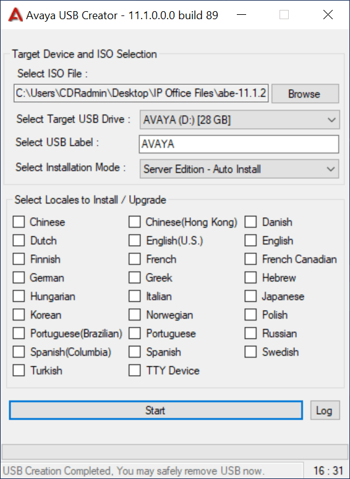The height and width of the screenshot is (479, 350).
Task: Click the 'USB Creation Completed' status message
Action: (134, 471)
